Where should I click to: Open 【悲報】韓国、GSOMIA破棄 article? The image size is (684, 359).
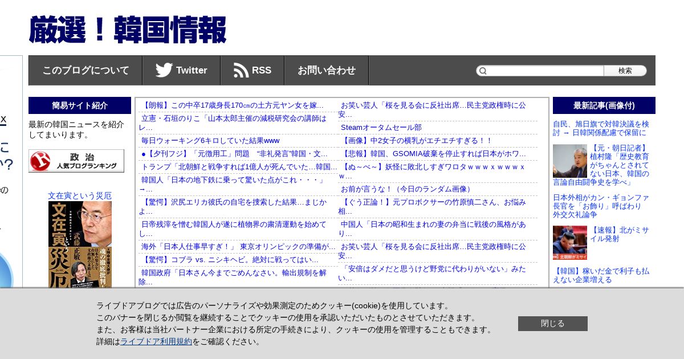[x=433, y=153]
